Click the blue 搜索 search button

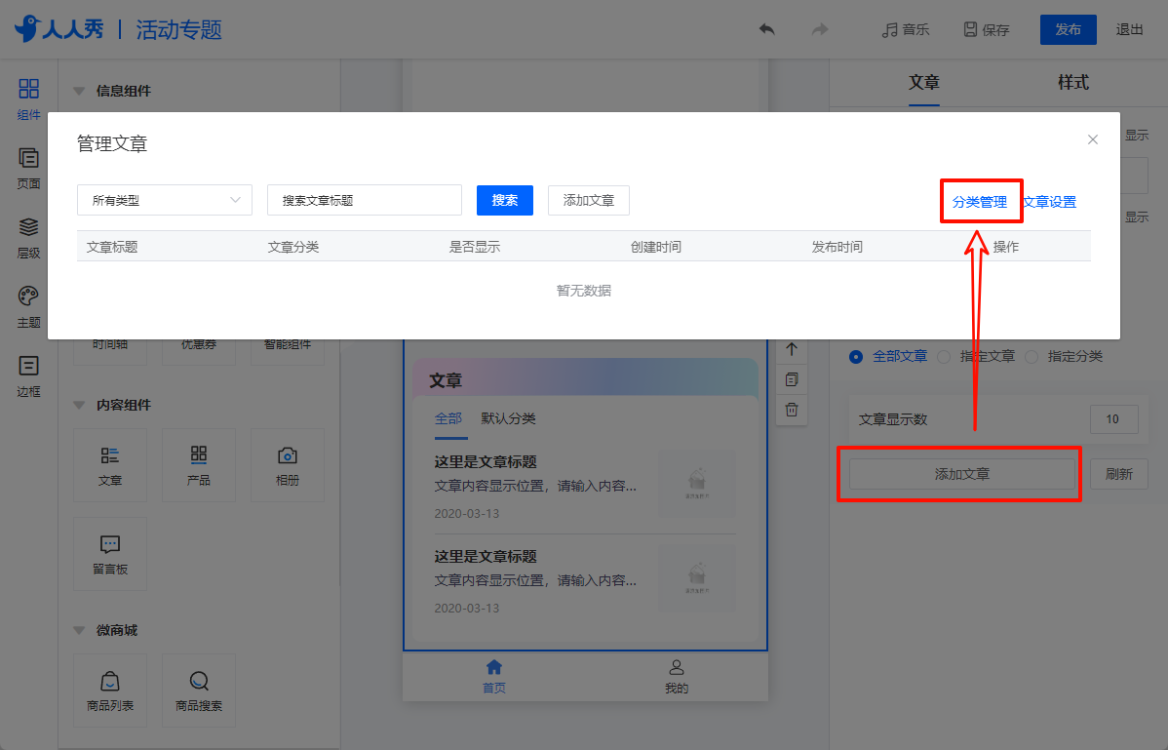pyautogui.click(x=505, y=200)
